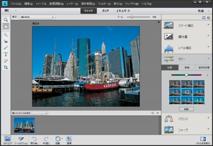213x146 pixels.
Task: Open the 作成 create dropdown arrow
Action: [209, 11]
